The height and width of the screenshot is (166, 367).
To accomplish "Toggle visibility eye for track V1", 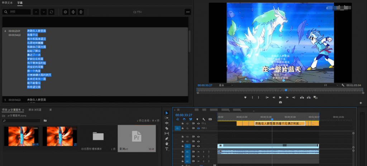I will [x=198, y=146].
